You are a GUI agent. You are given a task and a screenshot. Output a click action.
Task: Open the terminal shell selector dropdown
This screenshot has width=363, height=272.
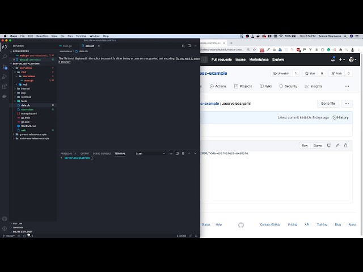(x=150, y=154)
